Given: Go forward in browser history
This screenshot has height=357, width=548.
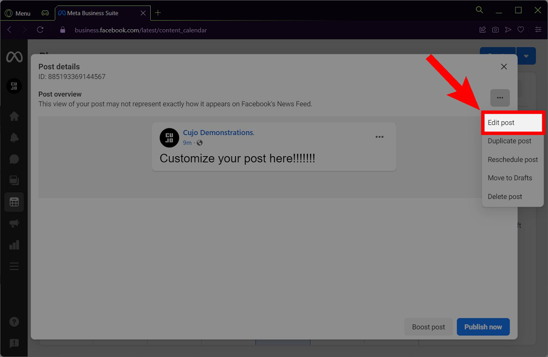Looking at the screenshot, I should tap(25, 30).
